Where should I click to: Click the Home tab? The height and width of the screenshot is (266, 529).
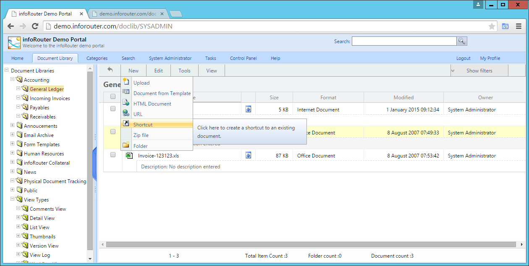point(17,58)
